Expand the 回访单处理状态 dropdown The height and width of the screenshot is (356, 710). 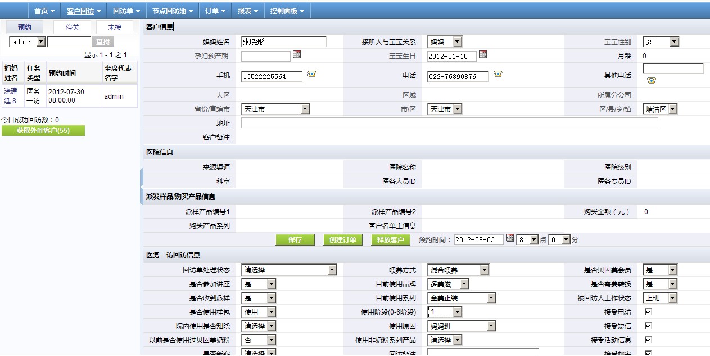289,270
